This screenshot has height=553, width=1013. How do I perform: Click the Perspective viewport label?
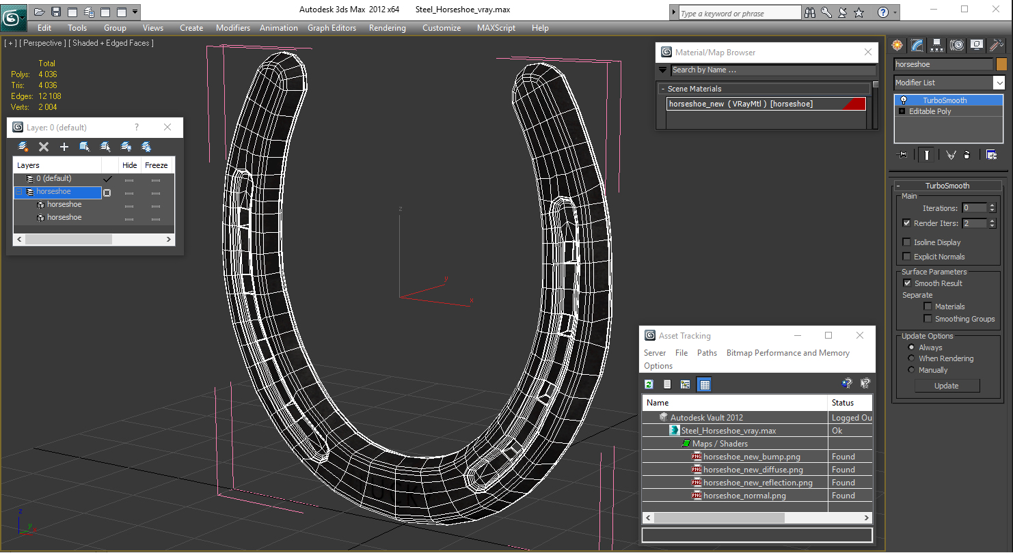pos(42,43)
